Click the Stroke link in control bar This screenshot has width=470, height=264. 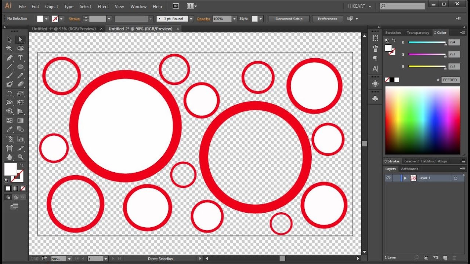tap(75, 19)
